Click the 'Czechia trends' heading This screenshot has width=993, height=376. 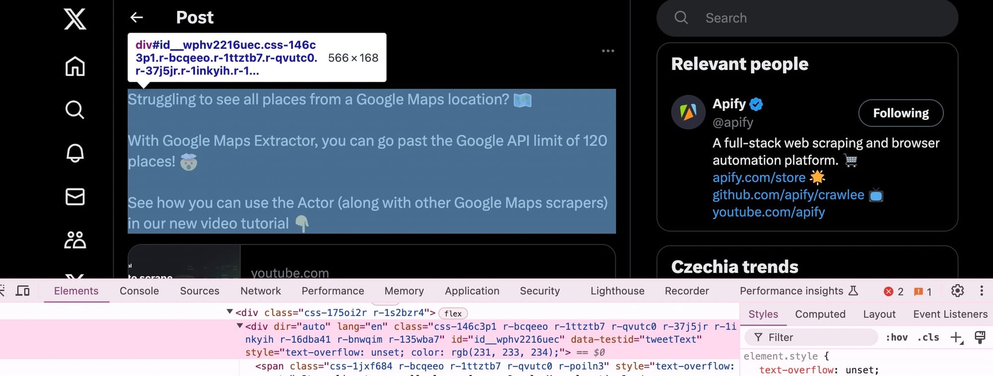[734, 267]
